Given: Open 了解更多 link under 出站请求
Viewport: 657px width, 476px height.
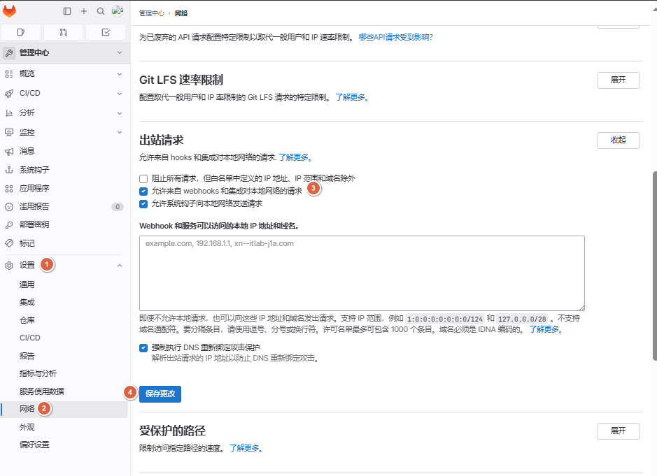Looking at the screenshot, I should (x=295, y=157).
